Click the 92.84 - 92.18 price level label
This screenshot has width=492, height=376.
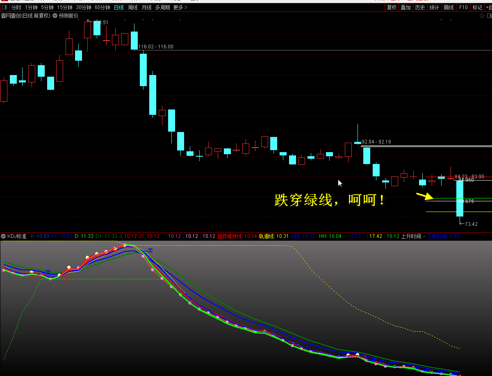[x=376, y=142]
